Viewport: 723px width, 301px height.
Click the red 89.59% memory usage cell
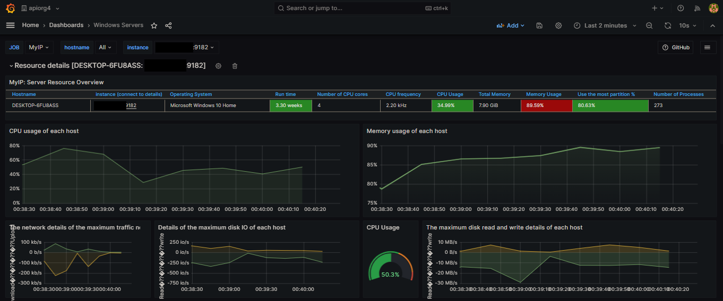[x=546, y=105]
